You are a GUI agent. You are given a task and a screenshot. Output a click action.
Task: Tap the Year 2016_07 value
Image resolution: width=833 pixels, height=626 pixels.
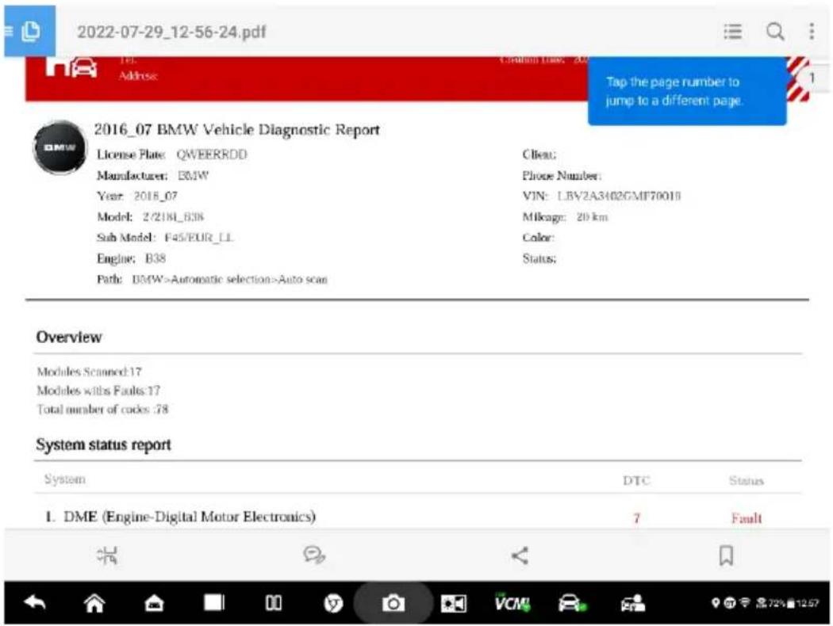pyautogui.click(x=155, y=196)
